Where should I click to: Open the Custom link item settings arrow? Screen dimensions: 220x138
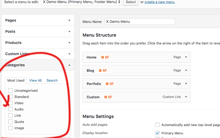pos(186,97)
